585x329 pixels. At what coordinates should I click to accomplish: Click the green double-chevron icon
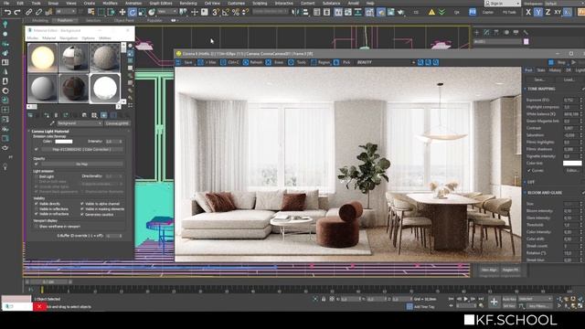[x=441, y=12]
